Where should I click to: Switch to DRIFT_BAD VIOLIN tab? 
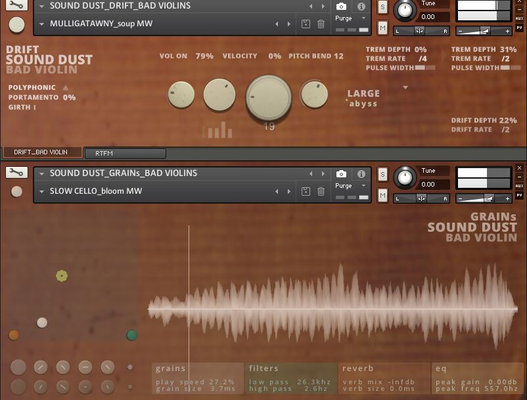click(41, 152)
